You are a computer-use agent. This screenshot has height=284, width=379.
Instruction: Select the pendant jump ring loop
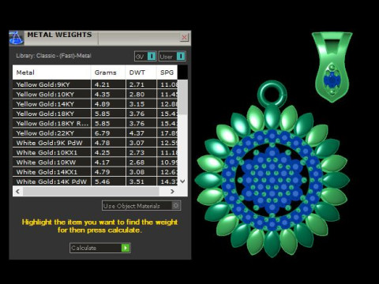pos(272,94)
